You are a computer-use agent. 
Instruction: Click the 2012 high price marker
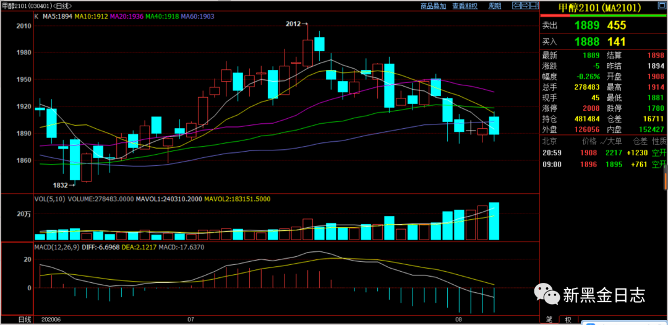(x=297, y=24)
